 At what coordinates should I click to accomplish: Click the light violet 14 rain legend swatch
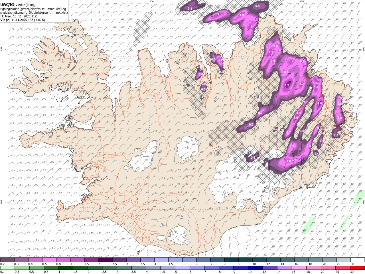284,268
